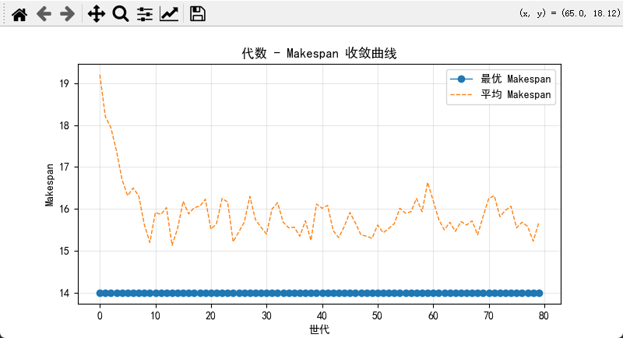Reset the plot to original view with Home
This screenshot has width=623, height=338.
pyautogui.click(x=19, y=13)
